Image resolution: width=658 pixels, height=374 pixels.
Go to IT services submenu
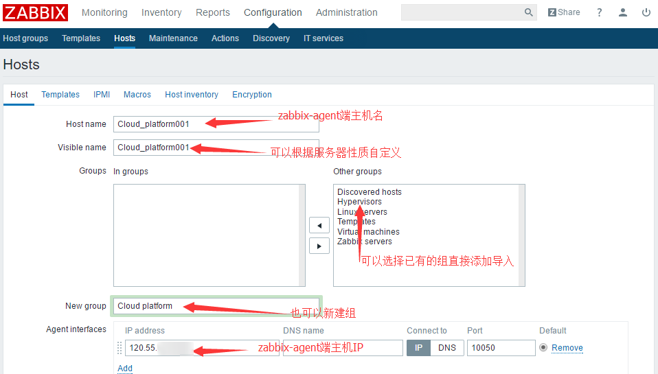click(324, 38)
